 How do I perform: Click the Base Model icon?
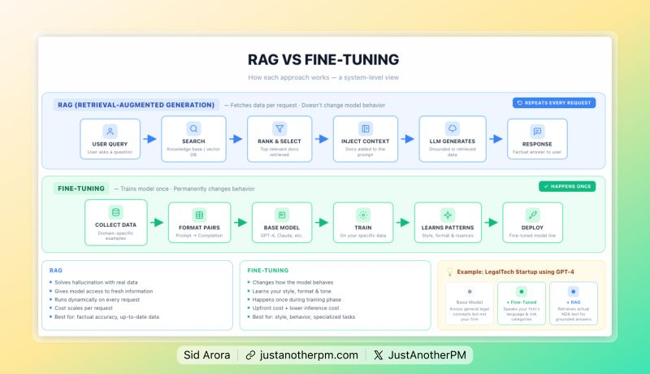pyautogui.click(x=282, y=215)
